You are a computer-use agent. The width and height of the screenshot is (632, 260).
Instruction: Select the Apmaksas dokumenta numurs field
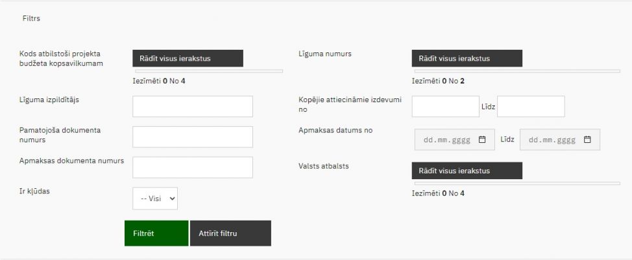pos(192,167)
